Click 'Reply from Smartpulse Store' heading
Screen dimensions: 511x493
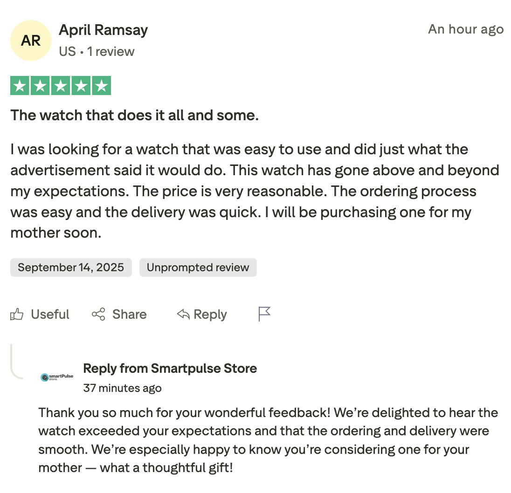[x=170, y=369]
